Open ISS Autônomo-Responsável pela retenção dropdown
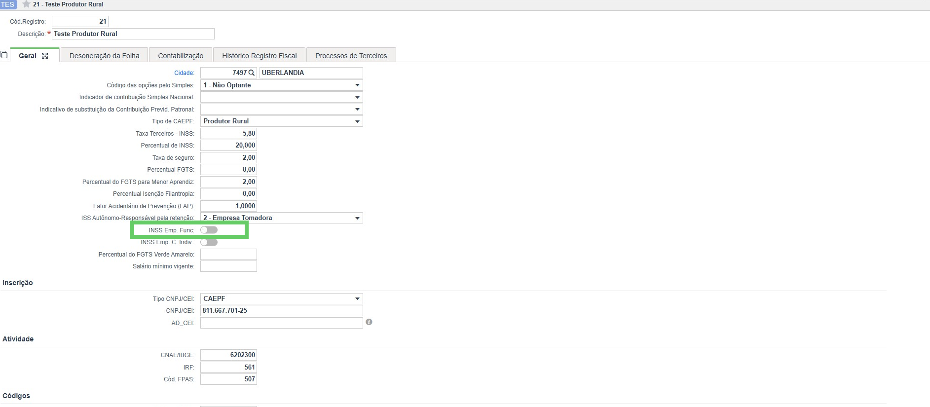Viewport: 930px width, 407px height. (282, 218)
